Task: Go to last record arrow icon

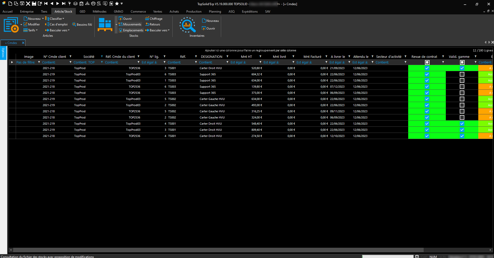Action: point(64,4)
